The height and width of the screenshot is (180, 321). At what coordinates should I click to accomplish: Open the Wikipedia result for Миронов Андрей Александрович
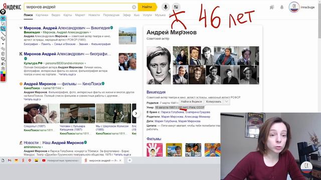click(67, 28)
